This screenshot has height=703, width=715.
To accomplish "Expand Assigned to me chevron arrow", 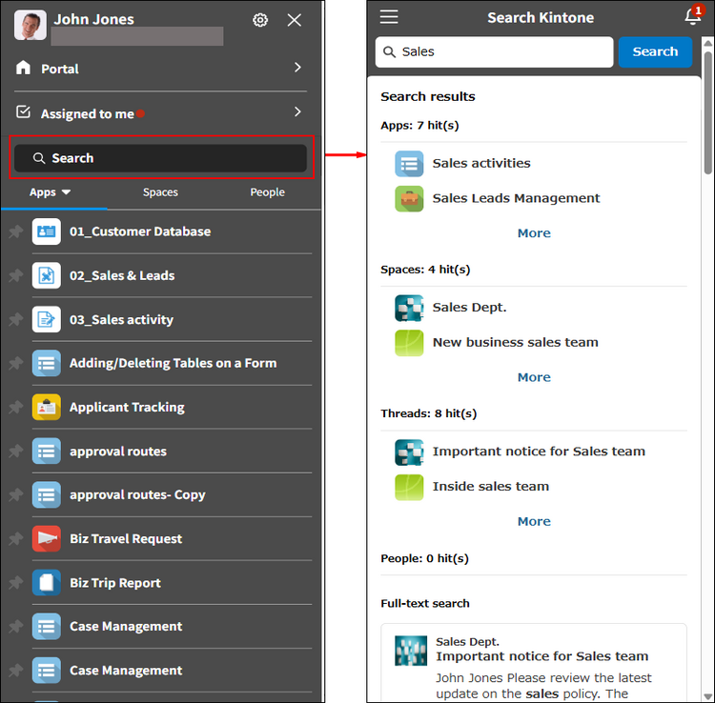I will point(297,111).
